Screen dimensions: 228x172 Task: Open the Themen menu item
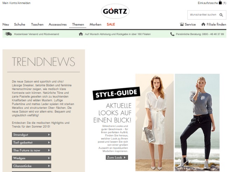(78, 24)
